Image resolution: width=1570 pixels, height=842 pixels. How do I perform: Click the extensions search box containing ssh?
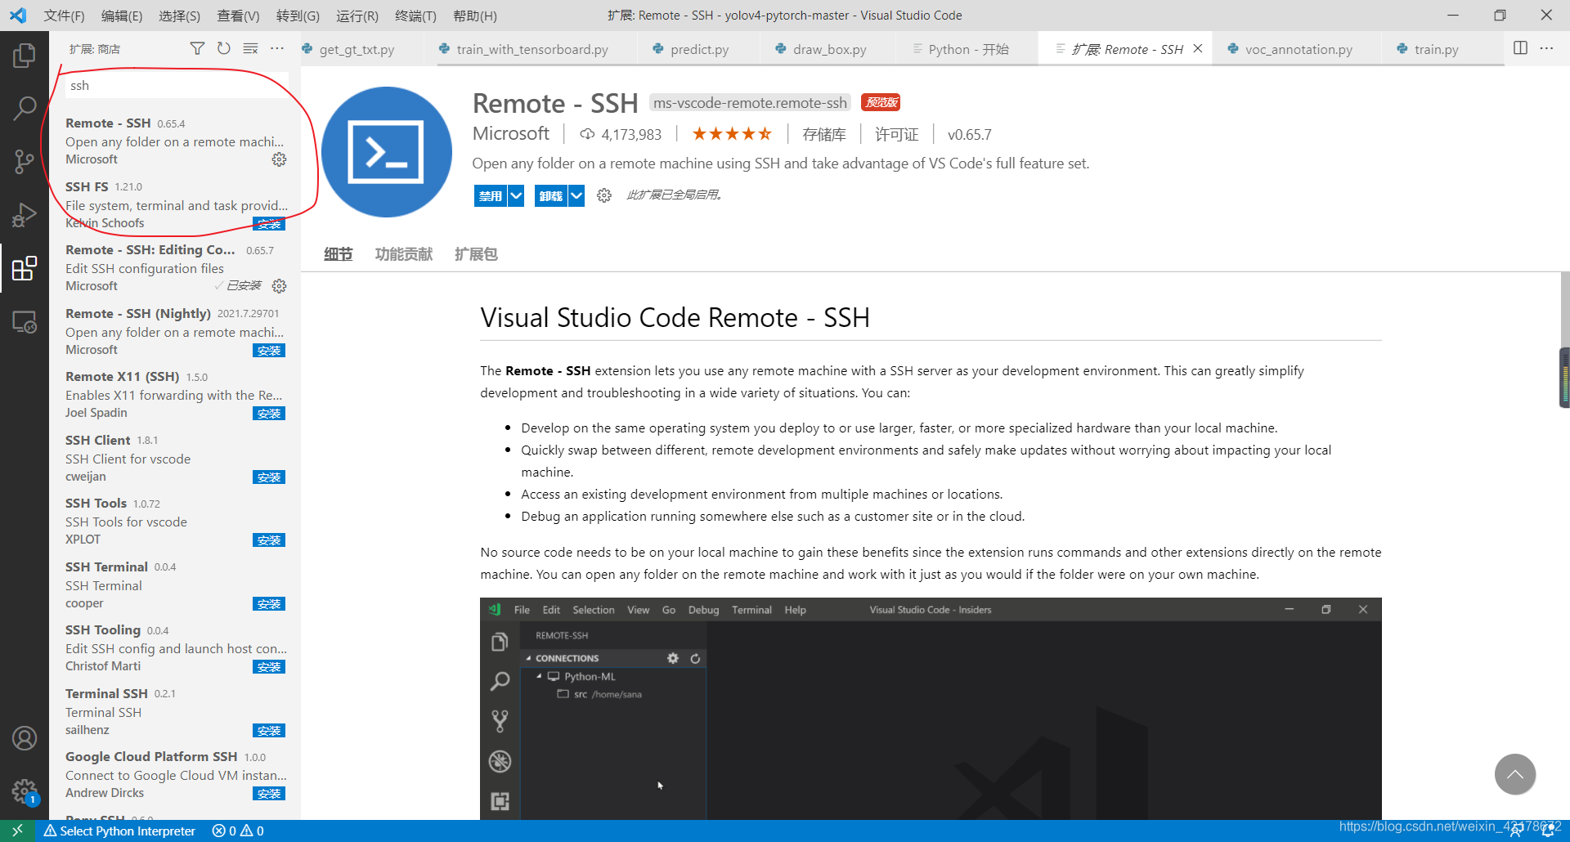pyautogui.click(x=175, y=86)
